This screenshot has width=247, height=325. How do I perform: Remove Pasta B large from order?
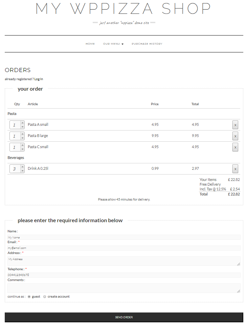(235, 136)
